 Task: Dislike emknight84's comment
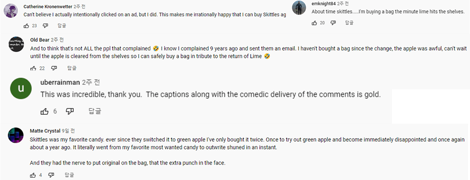[333, 22]
